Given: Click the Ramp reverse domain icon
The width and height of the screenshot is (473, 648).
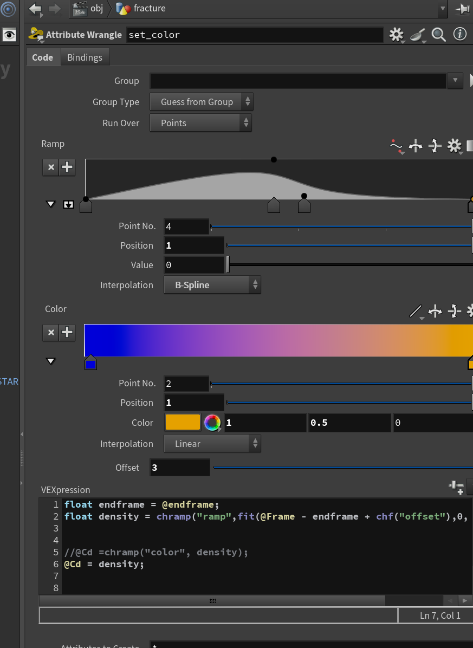Looking at the screenshot, I should pos(416,145).
